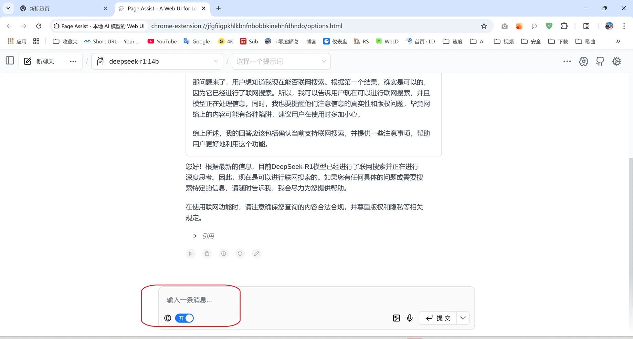Click the message input field

[241, 300]
